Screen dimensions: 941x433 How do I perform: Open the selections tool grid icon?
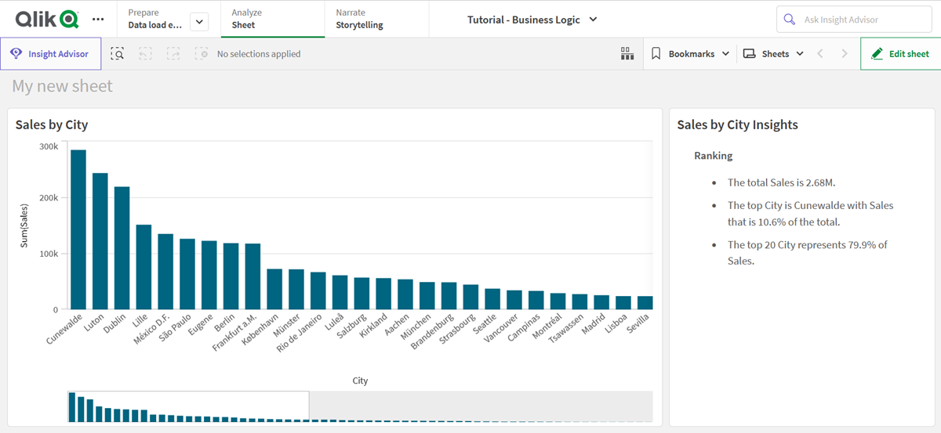coord(627,54)
